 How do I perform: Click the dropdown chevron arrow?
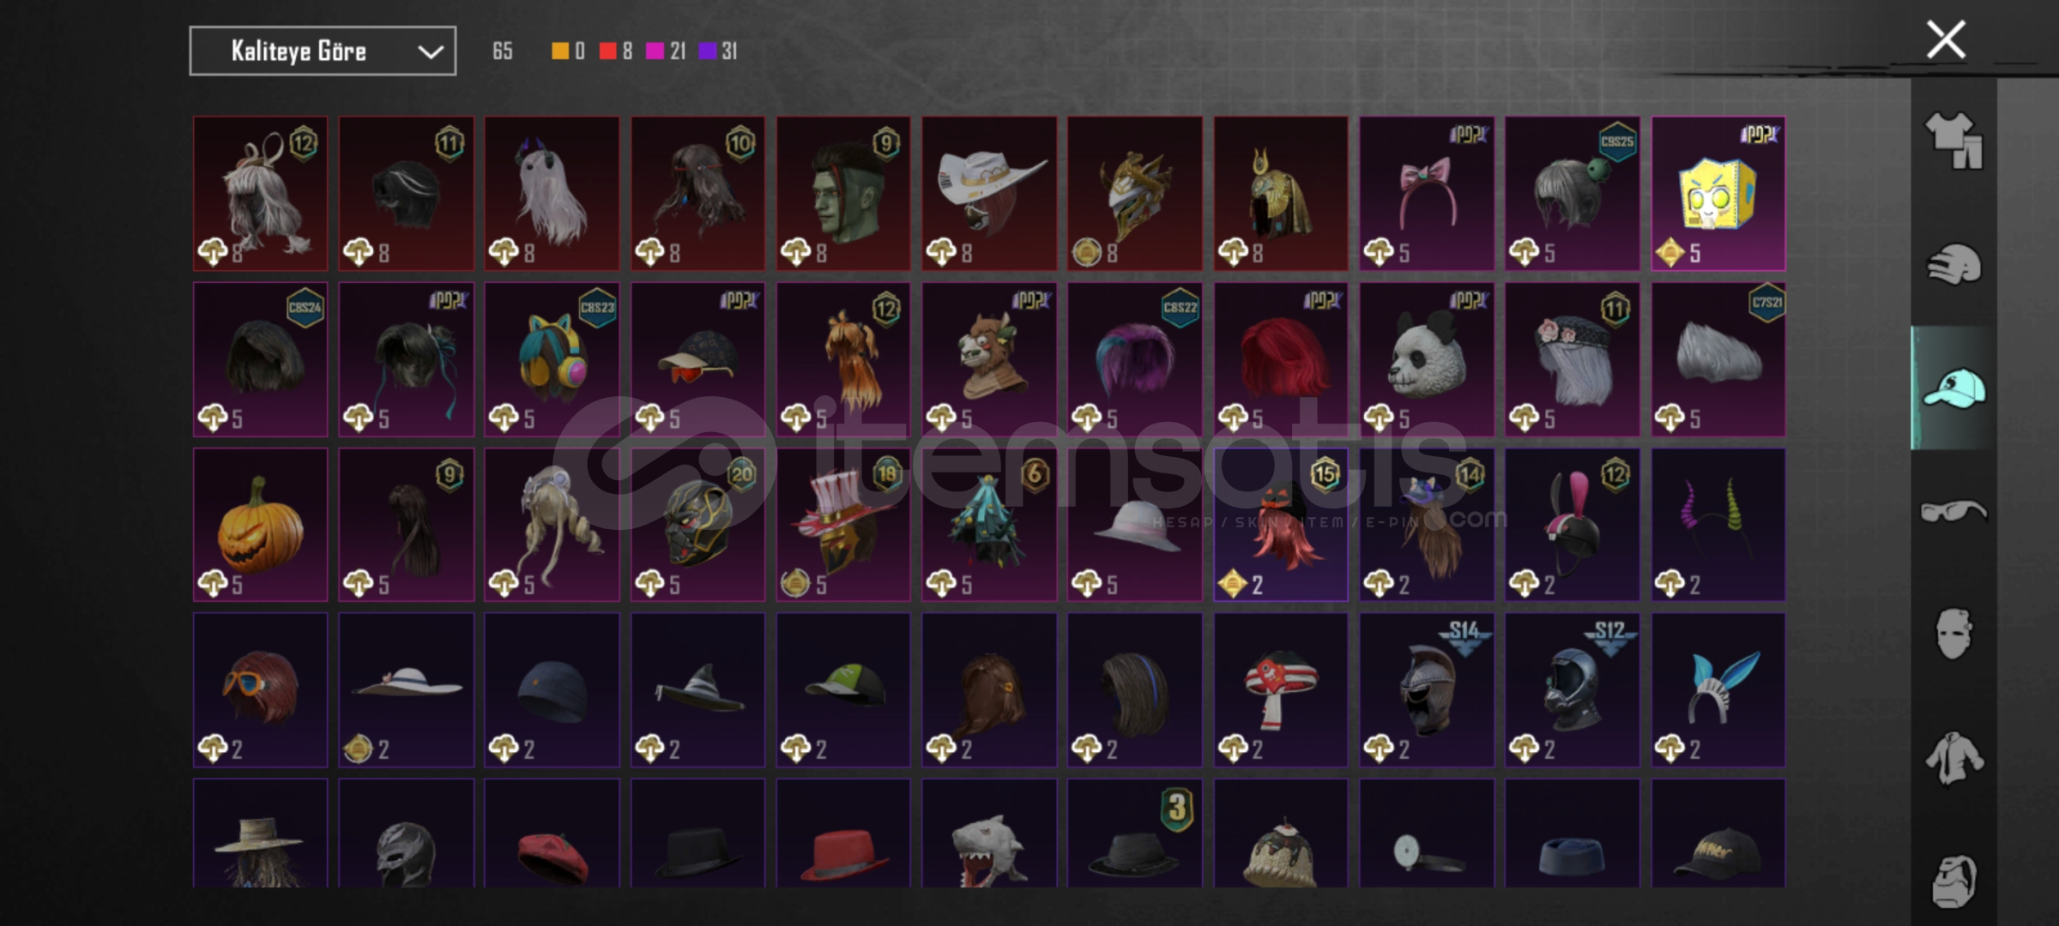pyautogui.click(x=430, y=52)
